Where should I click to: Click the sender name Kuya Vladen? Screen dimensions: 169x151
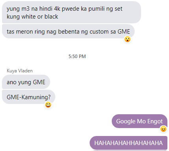click(20, 71)
